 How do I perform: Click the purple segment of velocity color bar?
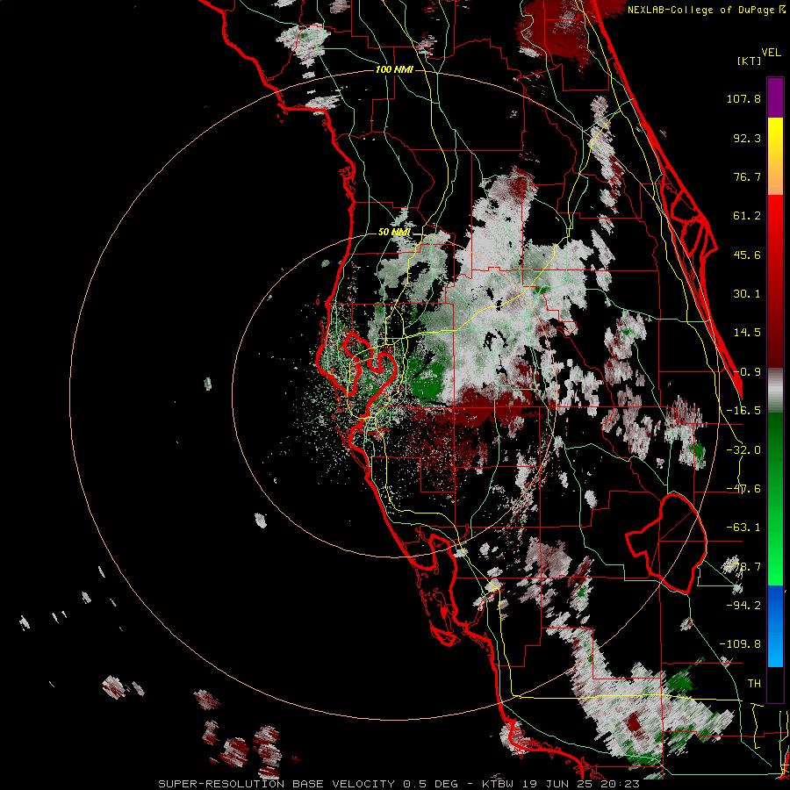pyautogui.click(x=775, y=97)
